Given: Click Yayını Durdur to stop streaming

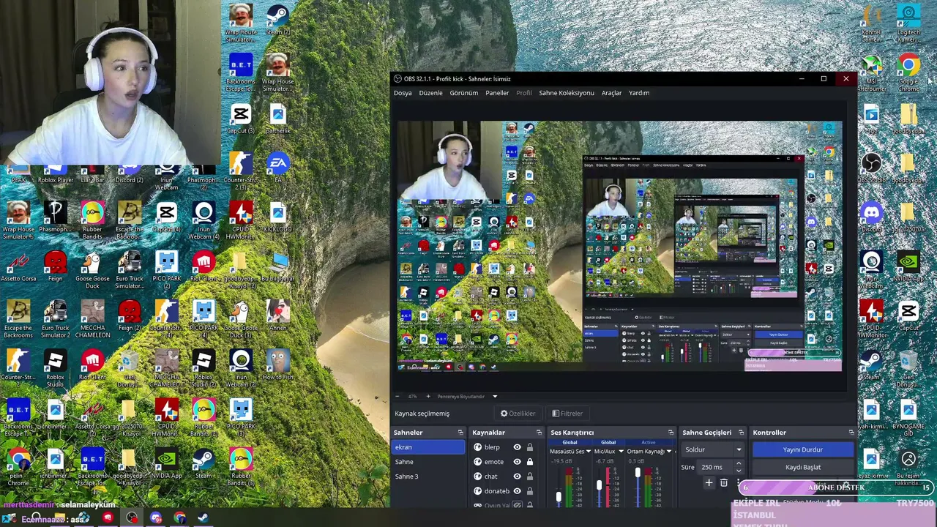Looking at the screenshot, I should (803, 449).
